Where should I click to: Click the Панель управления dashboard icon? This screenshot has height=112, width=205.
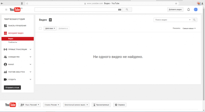5,26
